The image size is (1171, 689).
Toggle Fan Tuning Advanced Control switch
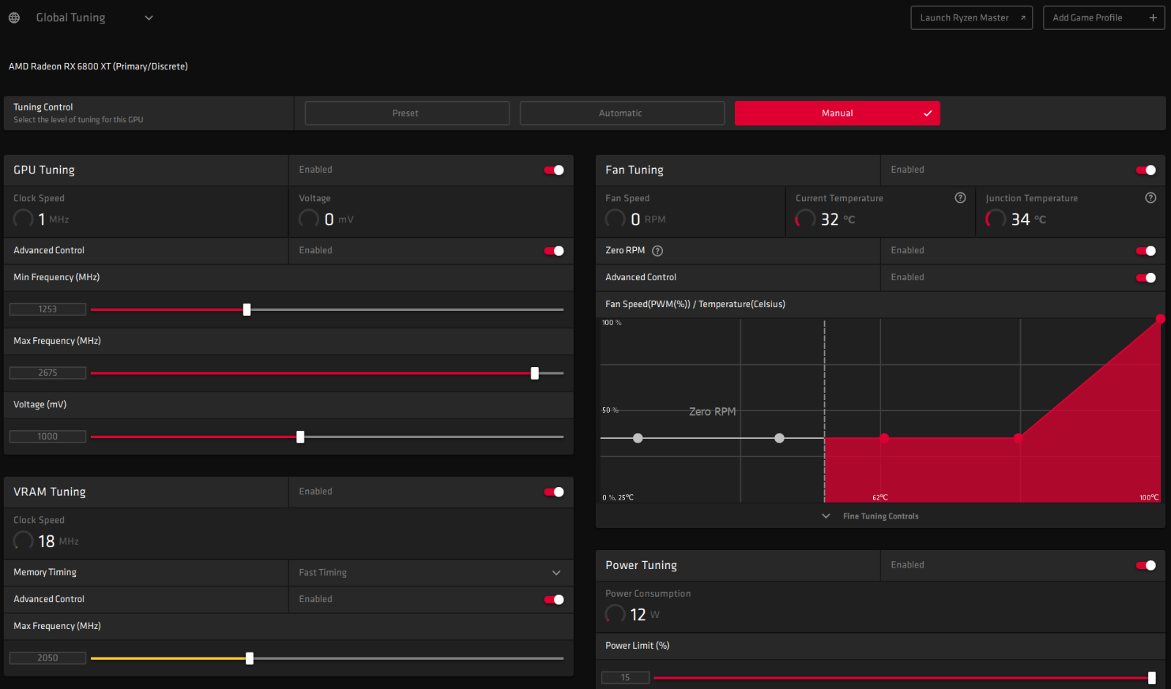pos(1146,278)
